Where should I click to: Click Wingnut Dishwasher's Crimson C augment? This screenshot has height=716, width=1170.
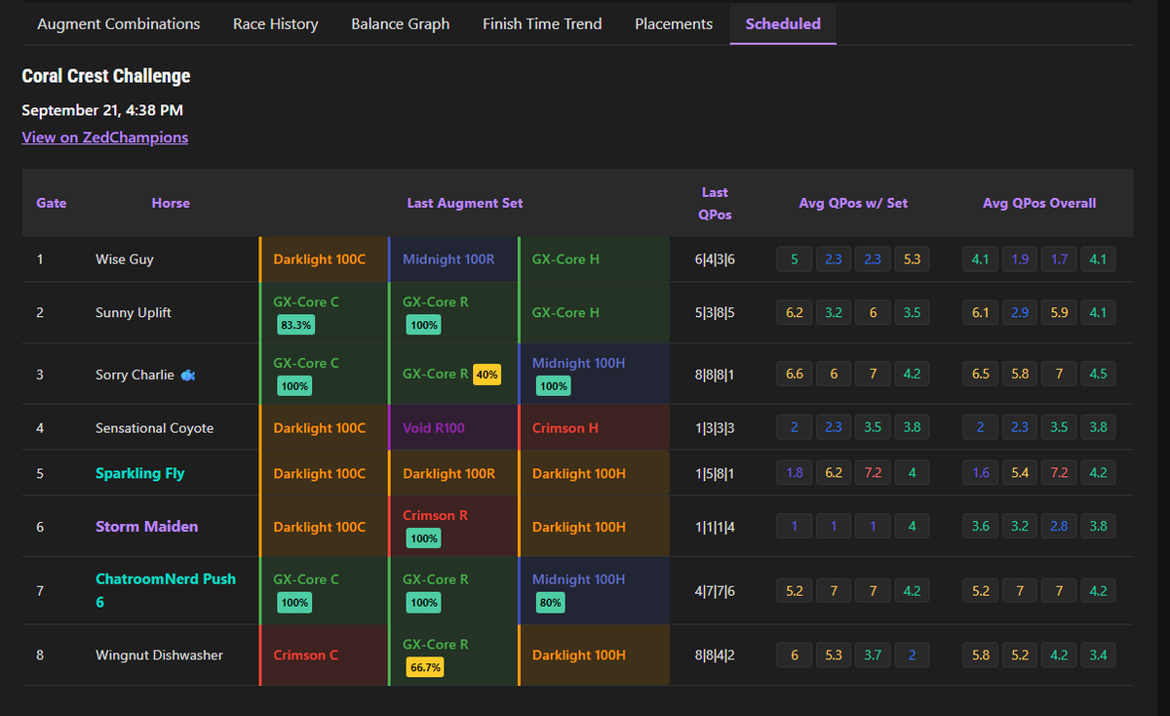324,655
